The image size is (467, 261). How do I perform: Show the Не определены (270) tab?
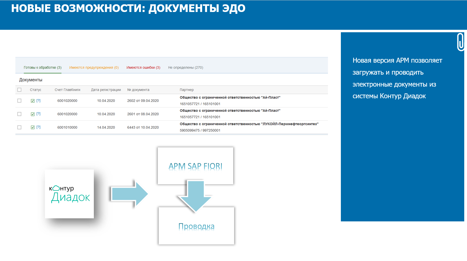coord(186,68)
